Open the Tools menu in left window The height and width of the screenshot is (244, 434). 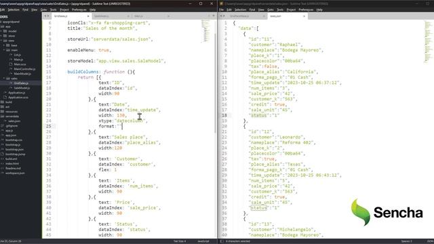(54, 9)
